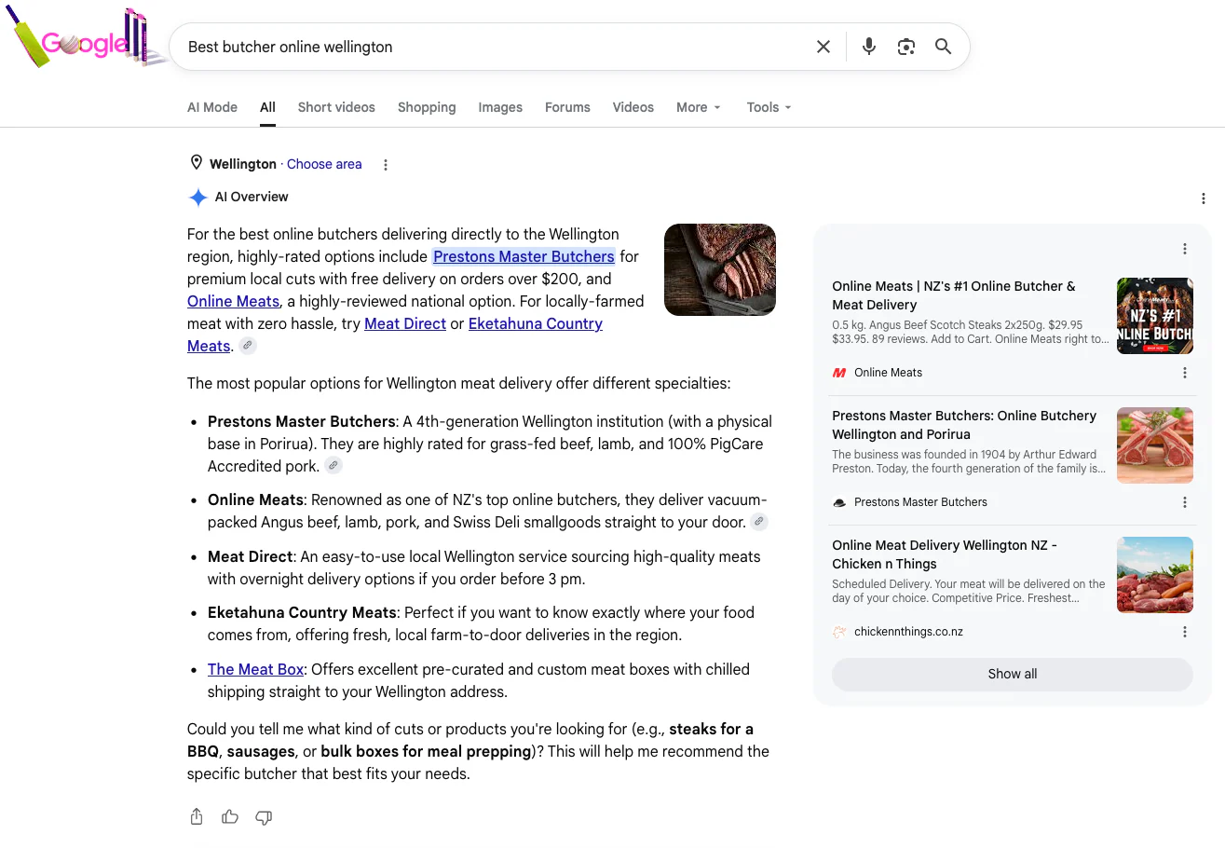Click Prestons Master Butchers hat favicon
The height and width of the screenshot is (848, 1225).
coord(839,502)
